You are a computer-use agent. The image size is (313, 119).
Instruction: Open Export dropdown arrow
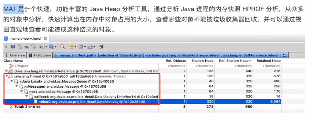click(94, 47)
